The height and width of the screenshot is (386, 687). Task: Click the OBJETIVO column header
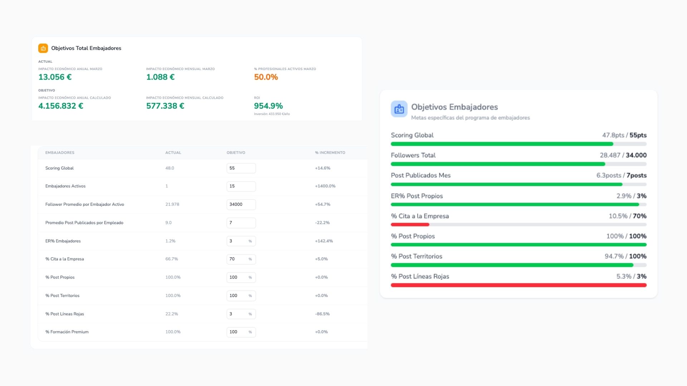pyautogui.click(x=236, y=153)
